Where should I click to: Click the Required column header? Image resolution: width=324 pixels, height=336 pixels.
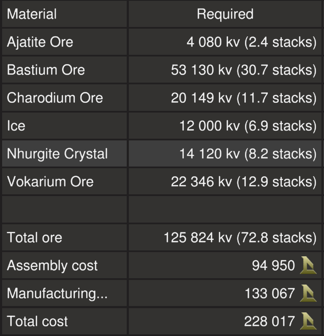coord(225,14)
